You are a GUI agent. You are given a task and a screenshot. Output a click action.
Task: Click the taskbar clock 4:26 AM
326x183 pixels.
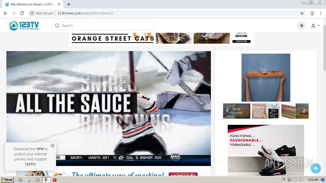[313, 180]
